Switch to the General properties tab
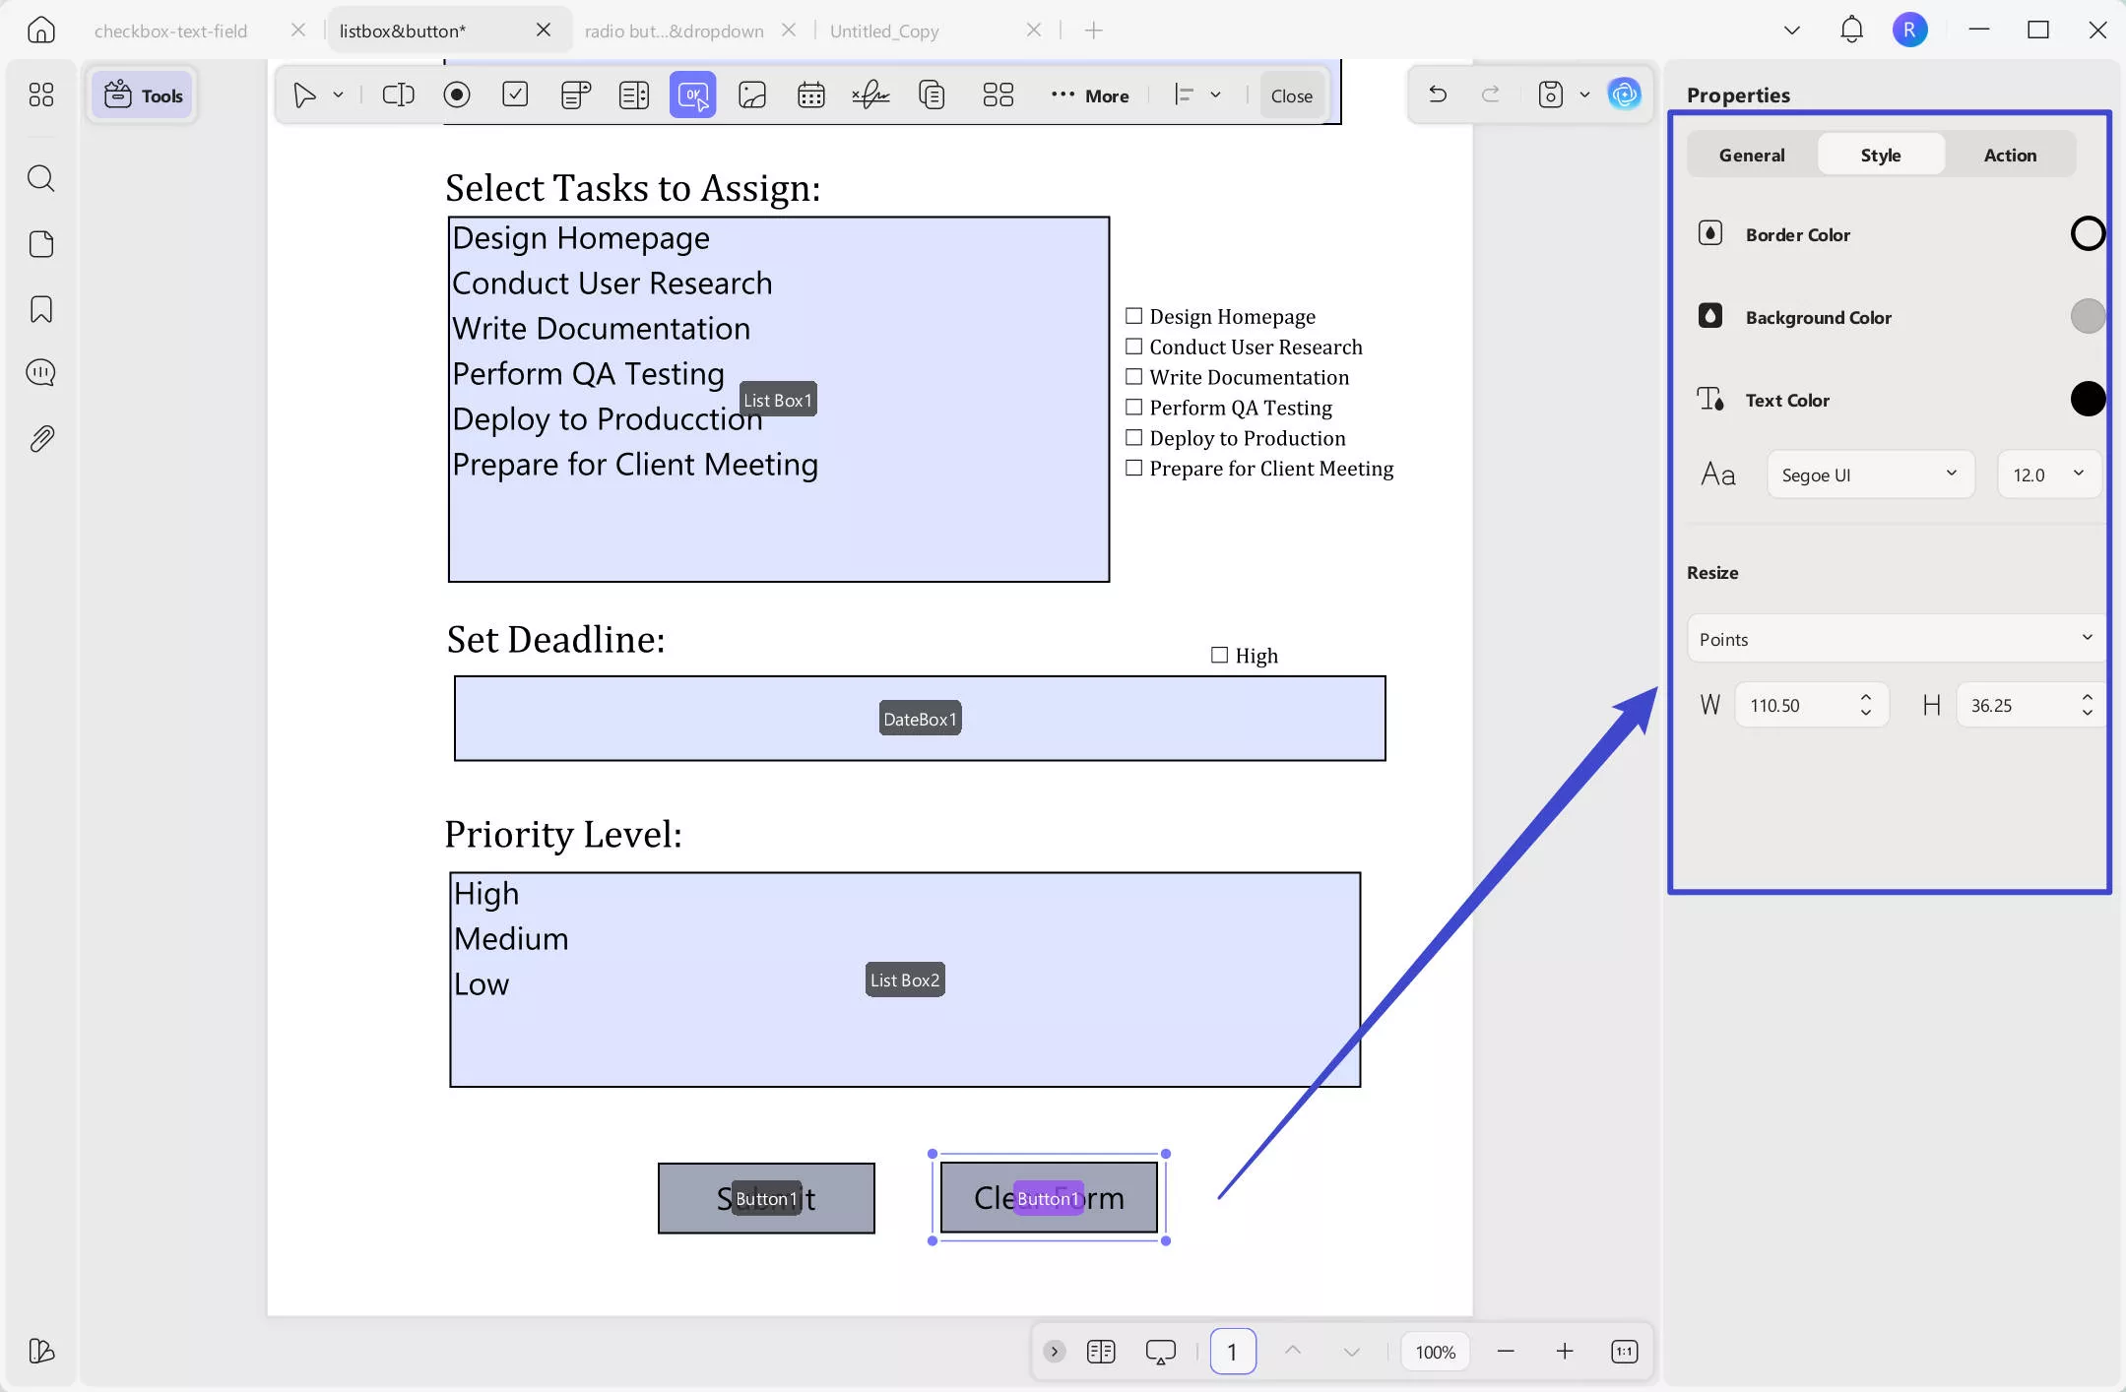The image size is (2126, 1392). tap(1752, 155)
